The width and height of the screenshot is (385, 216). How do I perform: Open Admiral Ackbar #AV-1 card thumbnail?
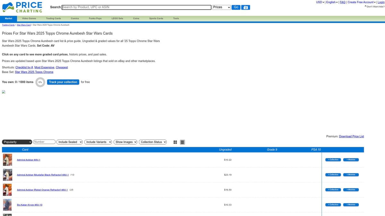(7, 160)
